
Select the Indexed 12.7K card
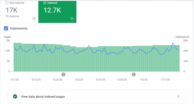click(57, 12)
